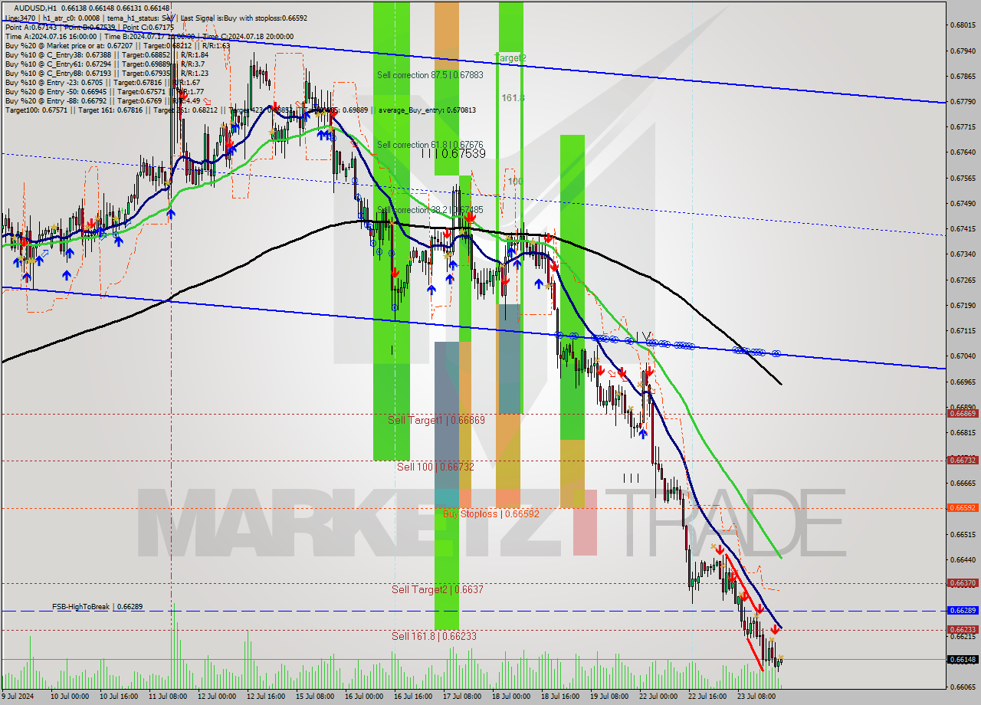Click the '9 Jul 2024' date label
This screenshot has height=705, width=981.
[x=19, y=697]
